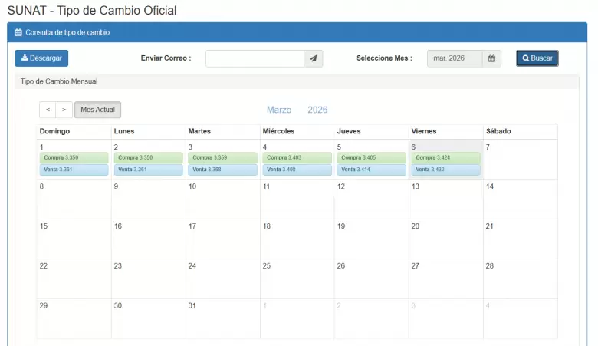Image resolution: width=598 pixels, height=346 pixels.
Task: Click day 18 in the calendar
Action: pyautogui.click(x=267, y=226)
